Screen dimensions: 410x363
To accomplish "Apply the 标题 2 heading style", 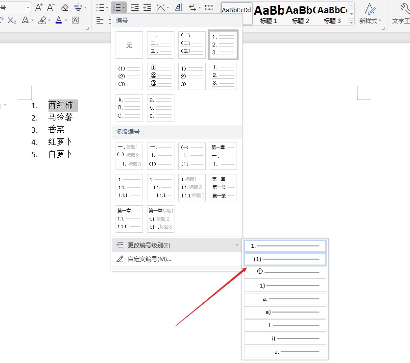I will (x=300, y=14).
